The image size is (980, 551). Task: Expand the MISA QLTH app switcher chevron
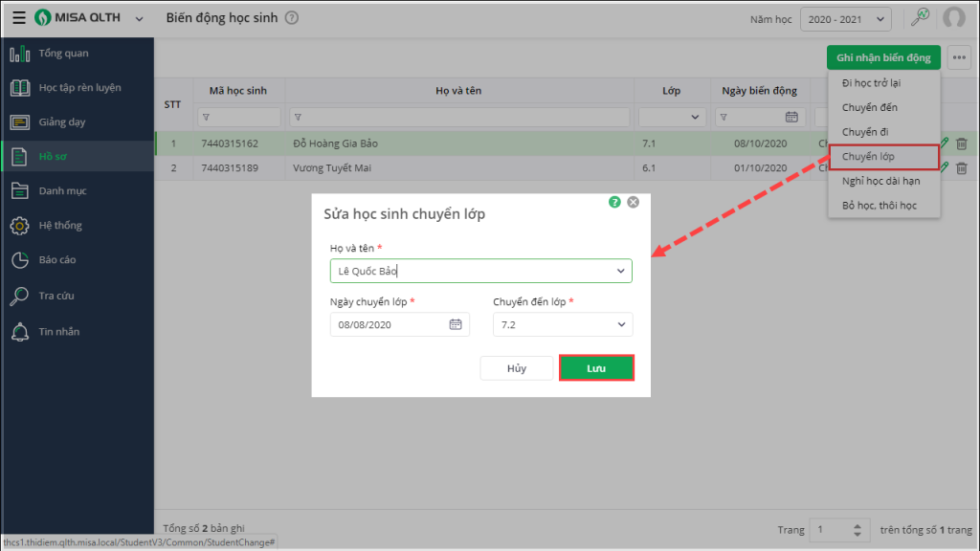point(139,19)
